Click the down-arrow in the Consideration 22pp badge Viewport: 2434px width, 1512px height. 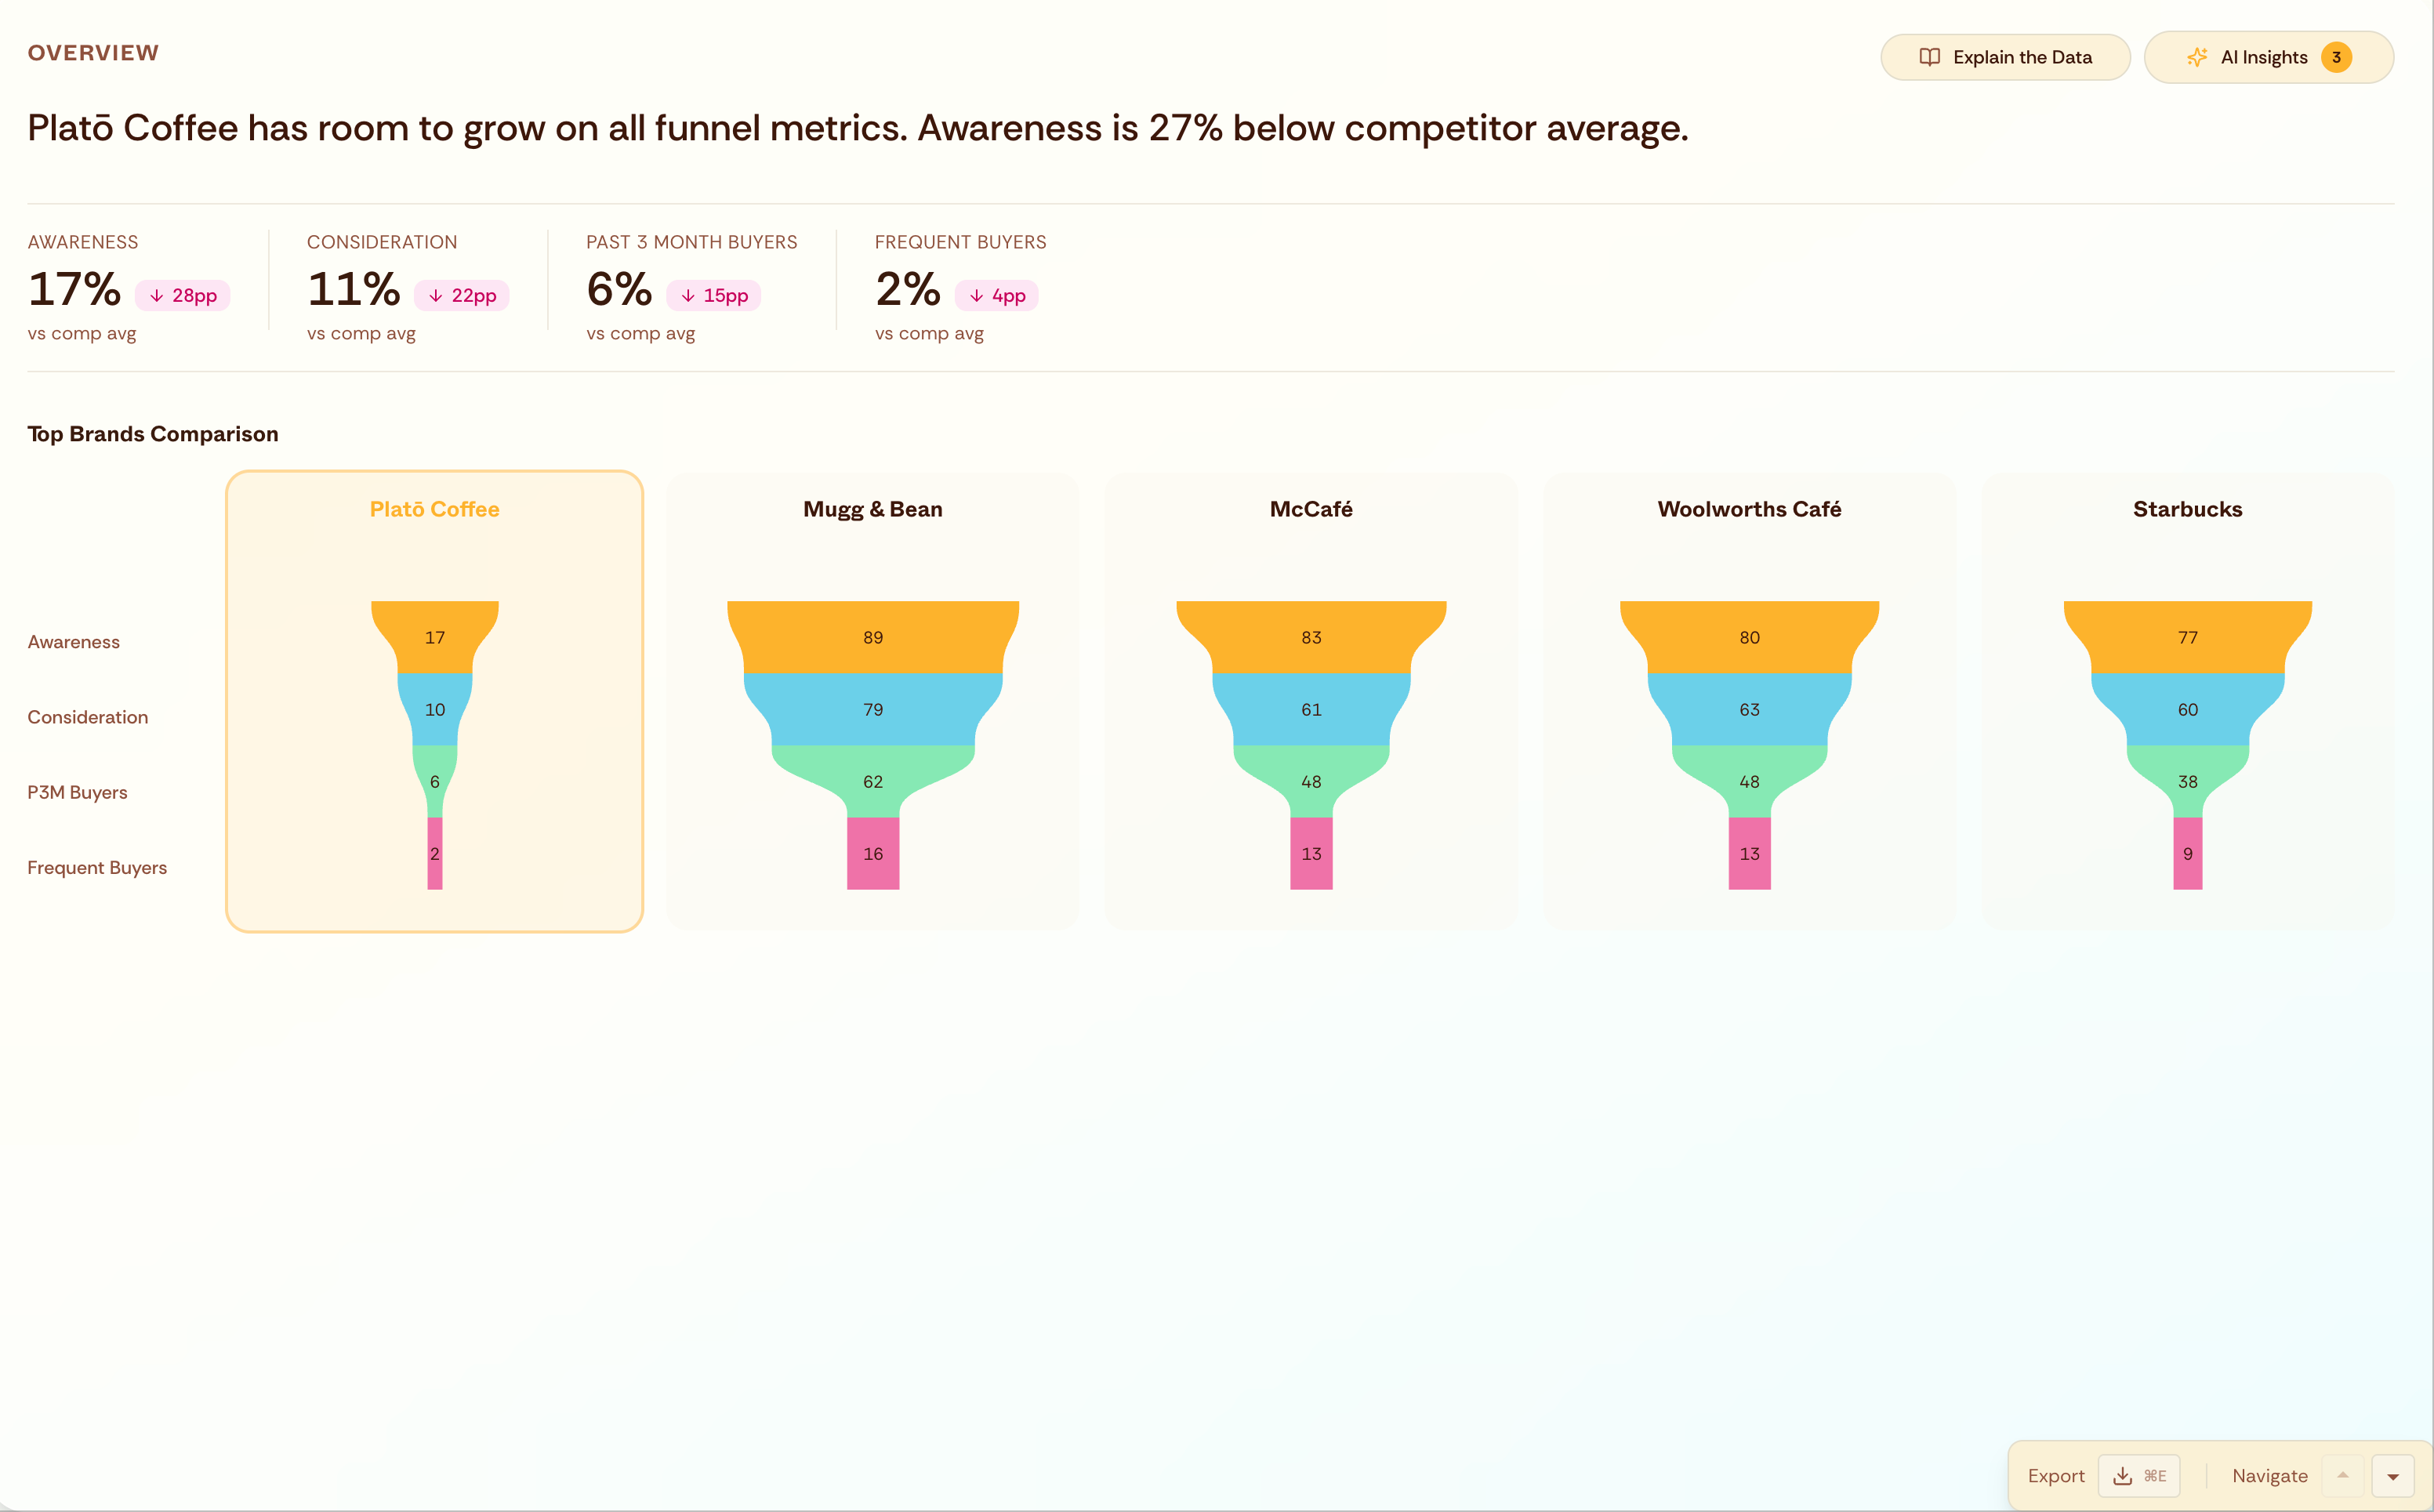click(436, 295)
